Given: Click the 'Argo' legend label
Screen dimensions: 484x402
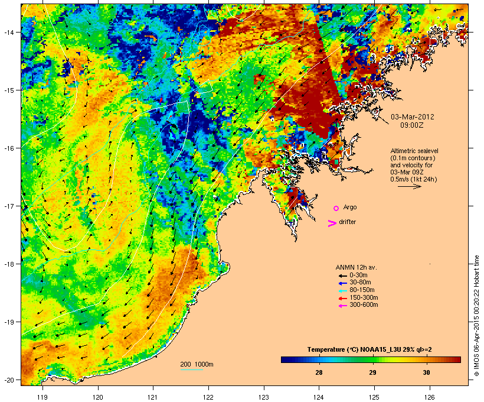Looking at the screenshot, I should point(350,207).
